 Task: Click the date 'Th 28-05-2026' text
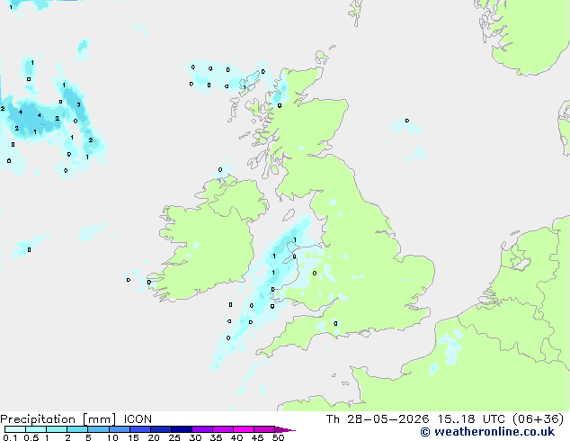[378, 419]
